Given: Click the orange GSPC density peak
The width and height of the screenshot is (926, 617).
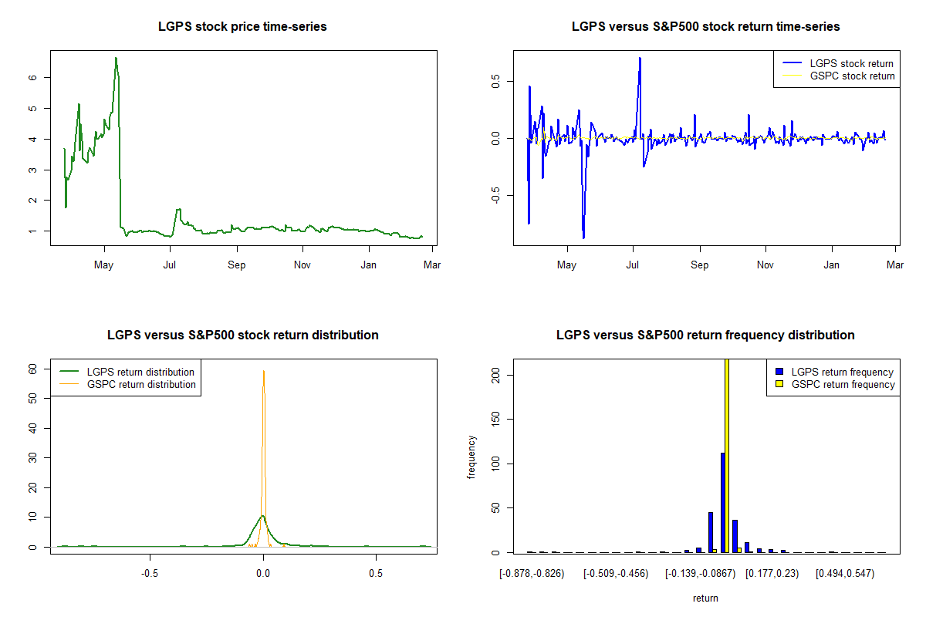Looking at the screenshot, I should (x=264, y=371).
